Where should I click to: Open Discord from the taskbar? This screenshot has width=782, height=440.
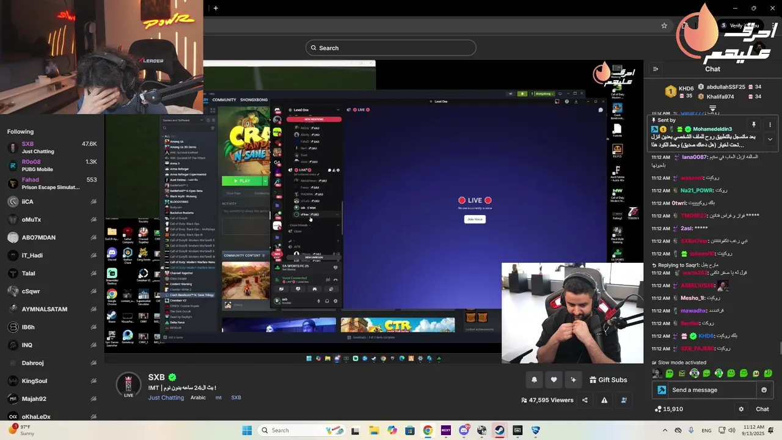[x=464, y=430]
